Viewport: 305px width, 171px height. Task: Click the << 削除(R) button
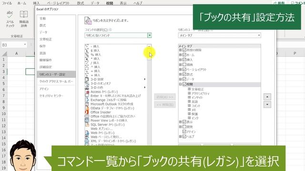pos(165,104)
